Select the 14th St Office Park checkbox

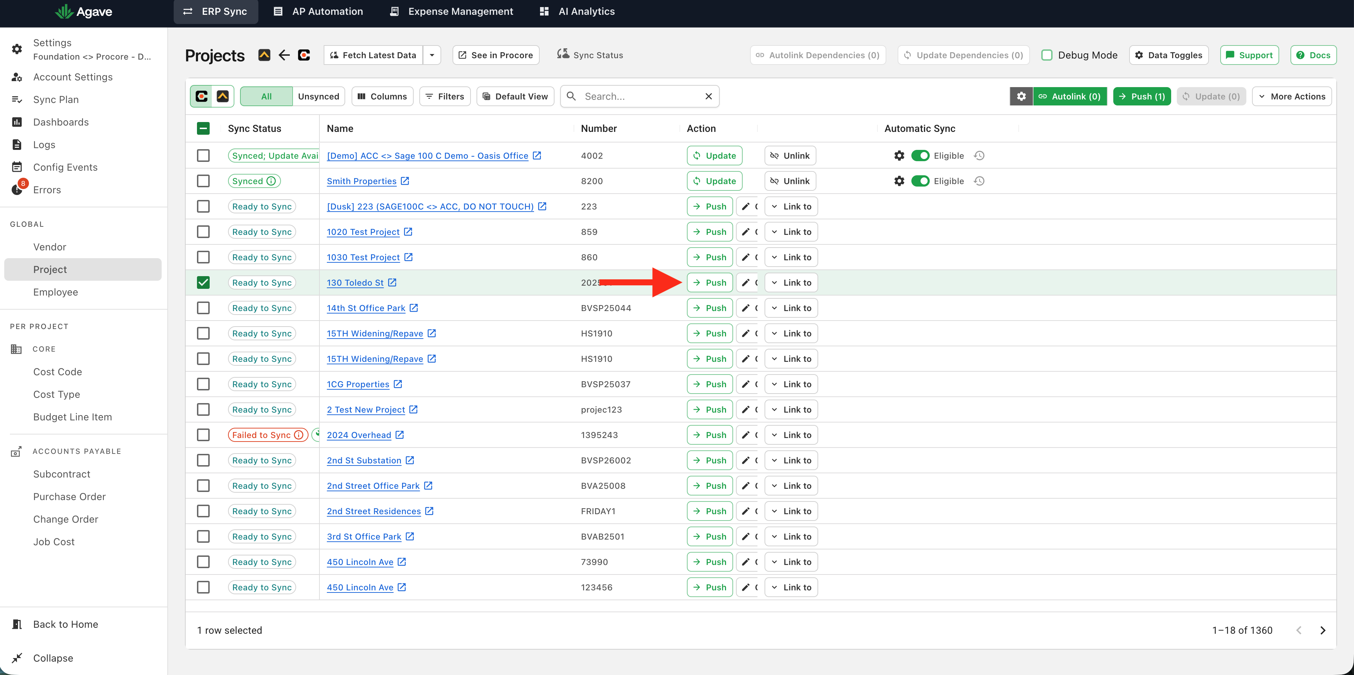coord(203,308)
